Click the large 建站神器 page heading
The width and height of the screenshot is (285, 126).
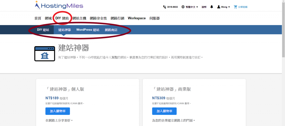(73, 48)
